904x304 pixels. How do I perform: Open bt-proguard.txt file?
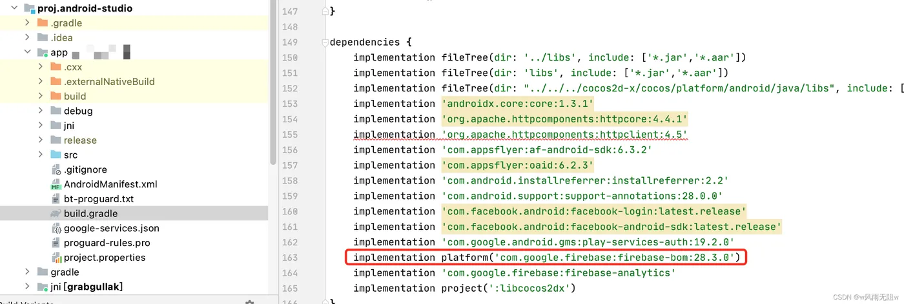[x=99, y=199]
